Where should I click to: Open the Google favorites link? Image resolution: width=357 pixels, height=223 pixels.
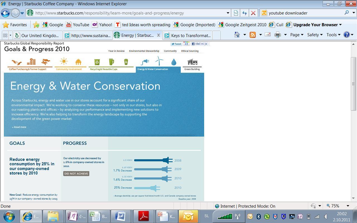pyautogui.click(x=52, y=25)
